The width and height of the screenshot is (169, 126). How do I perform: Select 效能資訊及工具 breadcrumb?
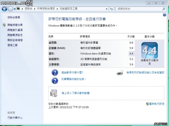tap(69, 9)
